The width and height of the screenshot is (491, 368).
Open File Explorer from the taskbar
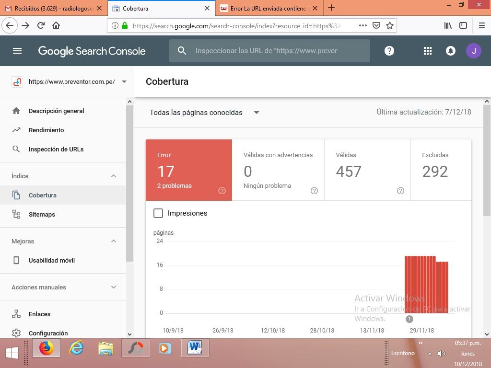pyautogui.click(x=106, y=348)
